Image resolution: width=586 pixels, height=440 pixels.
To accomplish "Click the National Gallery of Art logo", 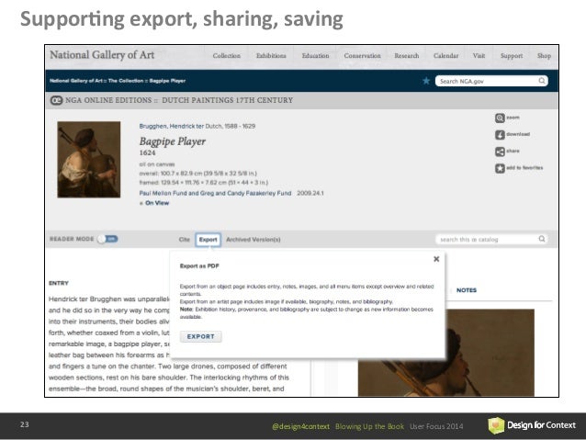I will tap(102, 55).
